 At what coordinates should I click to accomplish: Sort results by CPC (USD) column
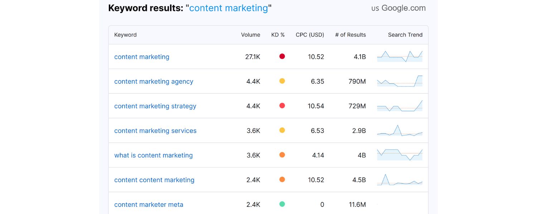pyautogui.click(x=309, y=35)
